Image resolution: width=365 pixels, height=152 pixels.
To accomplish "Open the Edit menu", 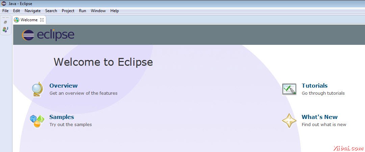I will point(17,11).
